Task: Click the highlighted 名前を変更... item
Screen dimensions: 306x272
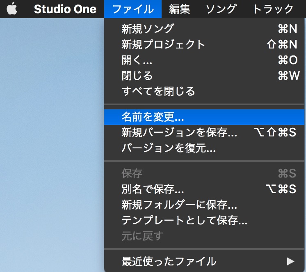Action: tap(153, 117)
